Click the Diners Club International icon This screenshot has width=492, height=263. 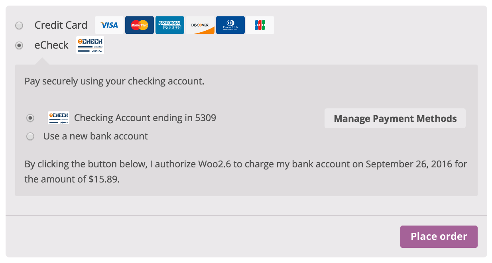click(x=230, y=25)
